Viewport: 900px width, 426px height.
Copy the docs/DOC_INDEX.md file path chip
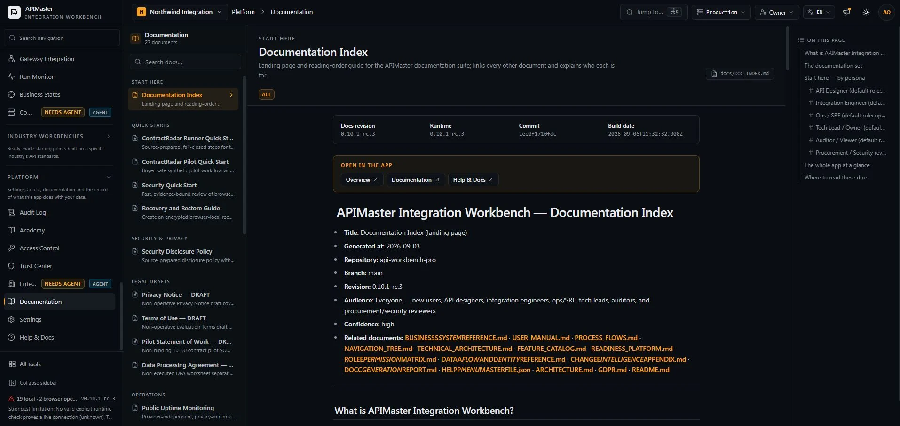coord(740,74)
